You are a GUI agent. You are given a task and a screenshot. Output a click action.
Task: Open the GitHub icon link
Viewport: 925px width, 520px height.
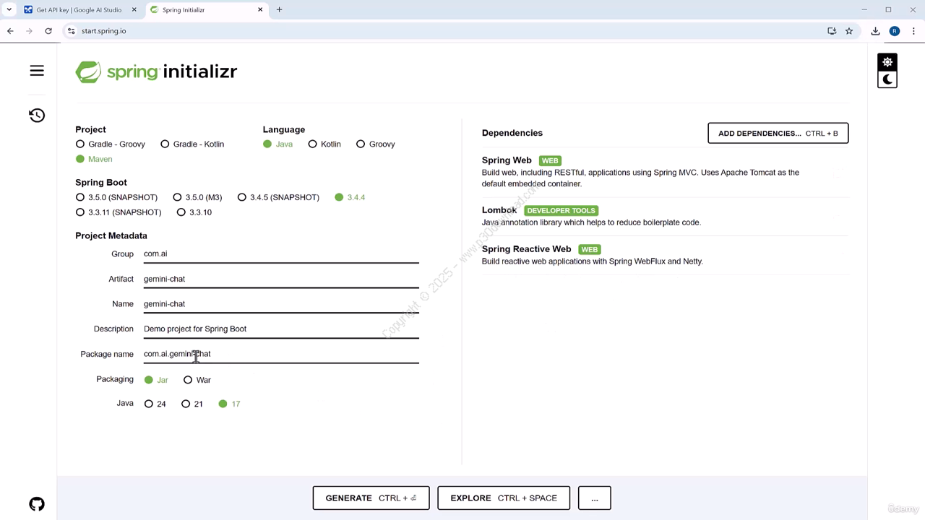37,504
